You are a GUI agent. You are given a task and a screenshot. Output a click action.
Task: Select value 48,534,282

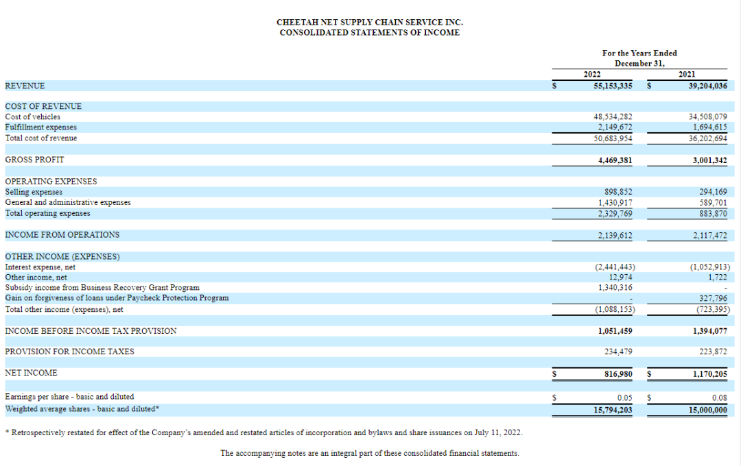click(x=613, y=116)
